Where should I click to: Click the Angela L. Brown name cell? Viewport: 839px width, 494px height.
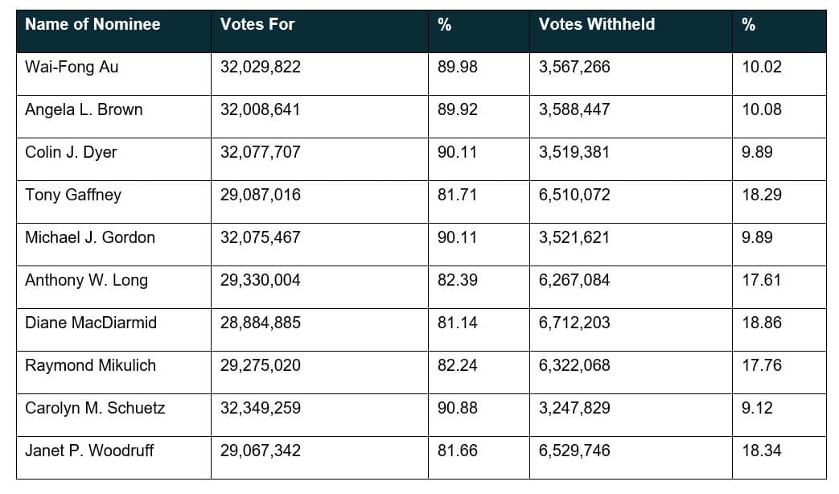[84, 110]
